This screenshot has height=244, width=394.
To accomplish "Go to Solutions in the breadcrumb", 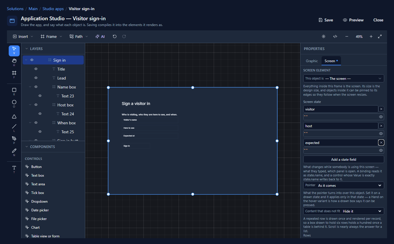I will pyautogui.click(x=15, y=9).
